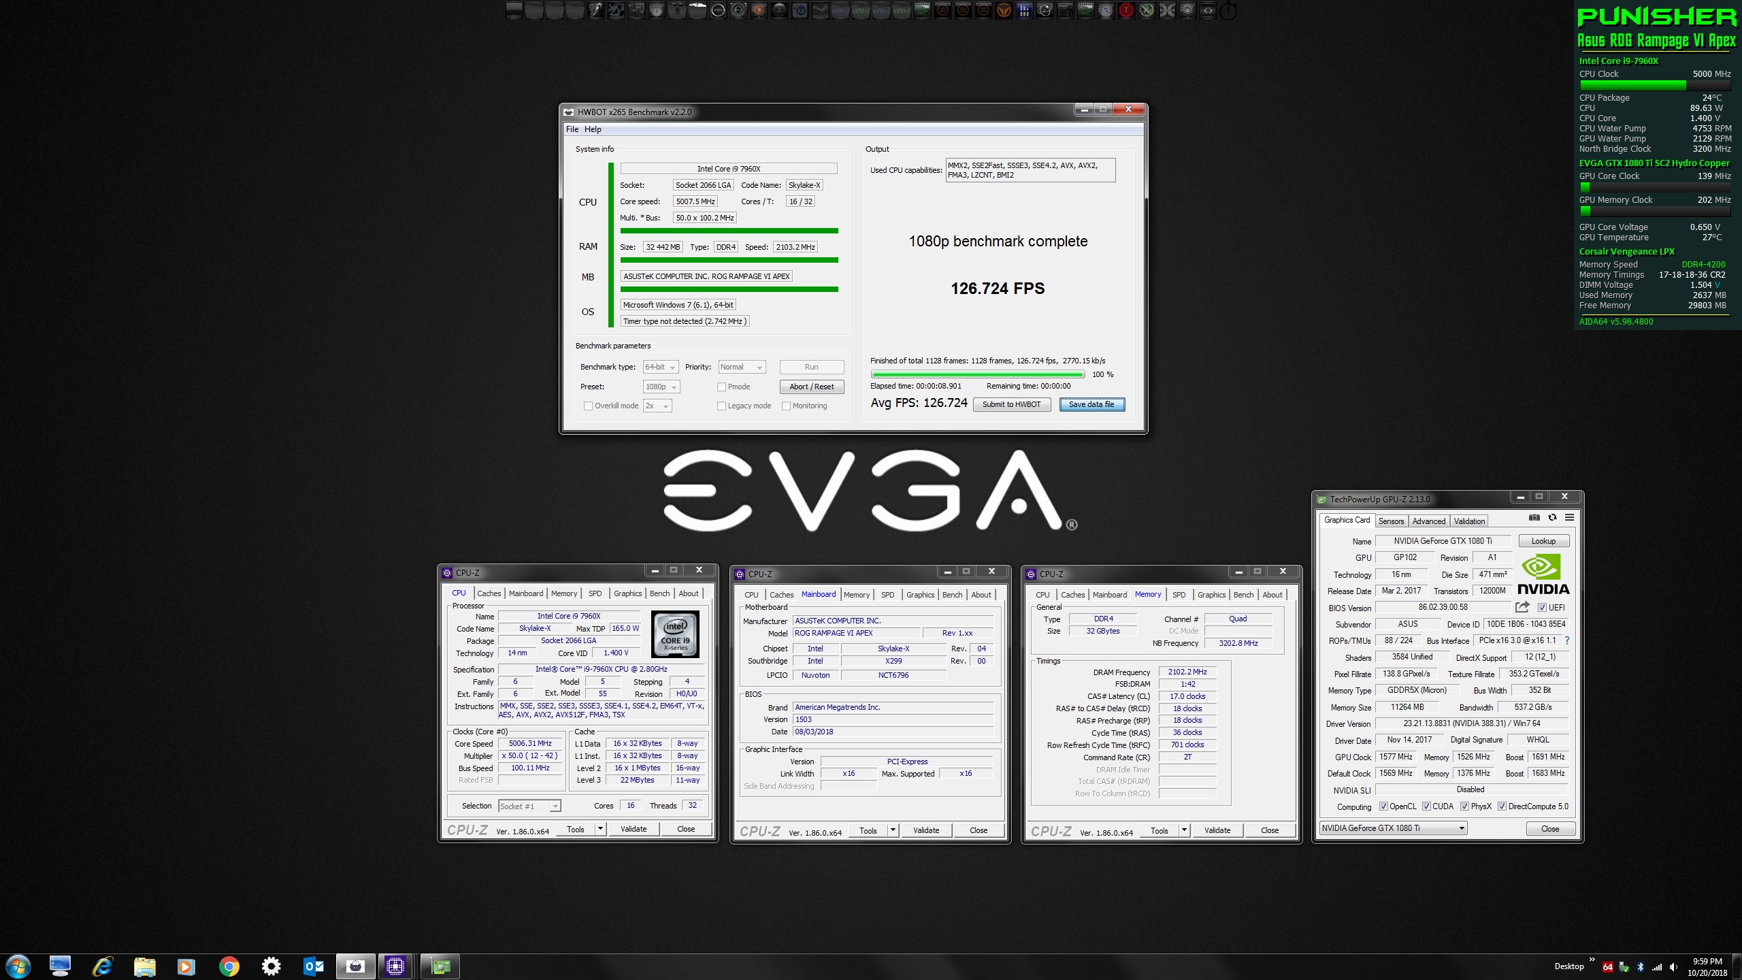Open the Benchmark type 64-bit dropdown
Image resolution: width=1742 pixels, height=980 pixels.
[x=661, y=367]
